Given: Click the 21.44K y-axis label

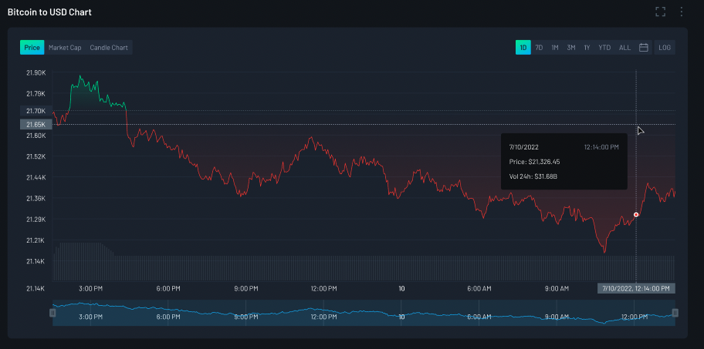Looking at the screenshot, I should (x=36, y=177).
